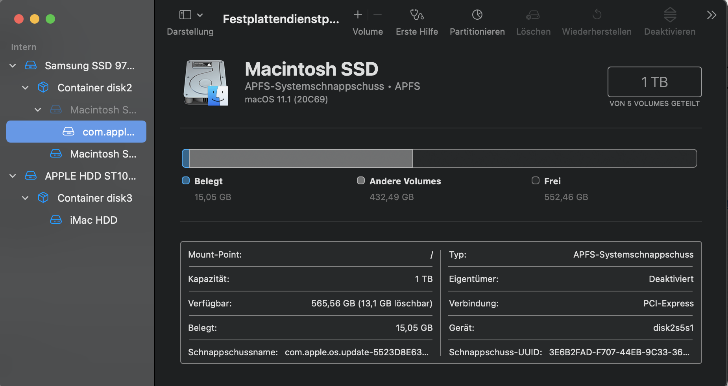Click the minus icon to remove volume
This screenshot has width=728, height=386.
[x=378, y=15]
